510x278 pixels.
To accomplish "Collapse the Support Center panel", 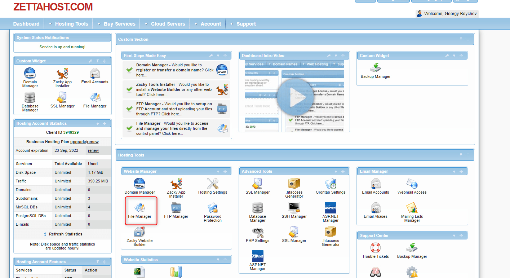I will point(454,235).
